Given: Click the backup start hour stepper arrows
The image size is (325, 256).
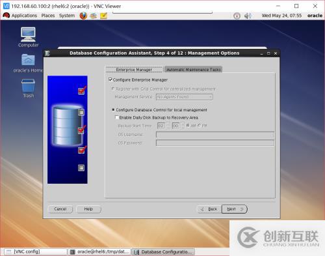Looking at the screenshot, I should click(168, 126).
